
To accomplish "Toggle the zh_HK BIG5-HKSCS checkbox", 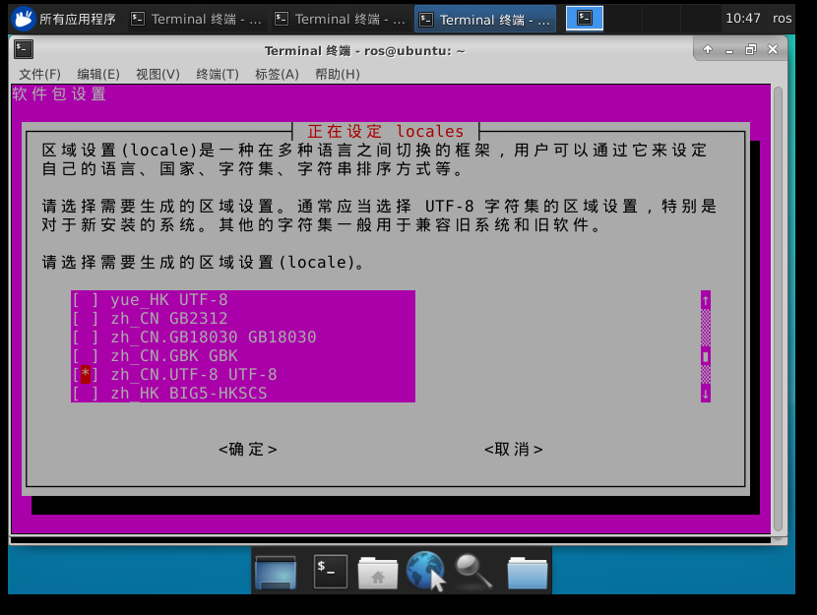I will (x=86, y=394).
